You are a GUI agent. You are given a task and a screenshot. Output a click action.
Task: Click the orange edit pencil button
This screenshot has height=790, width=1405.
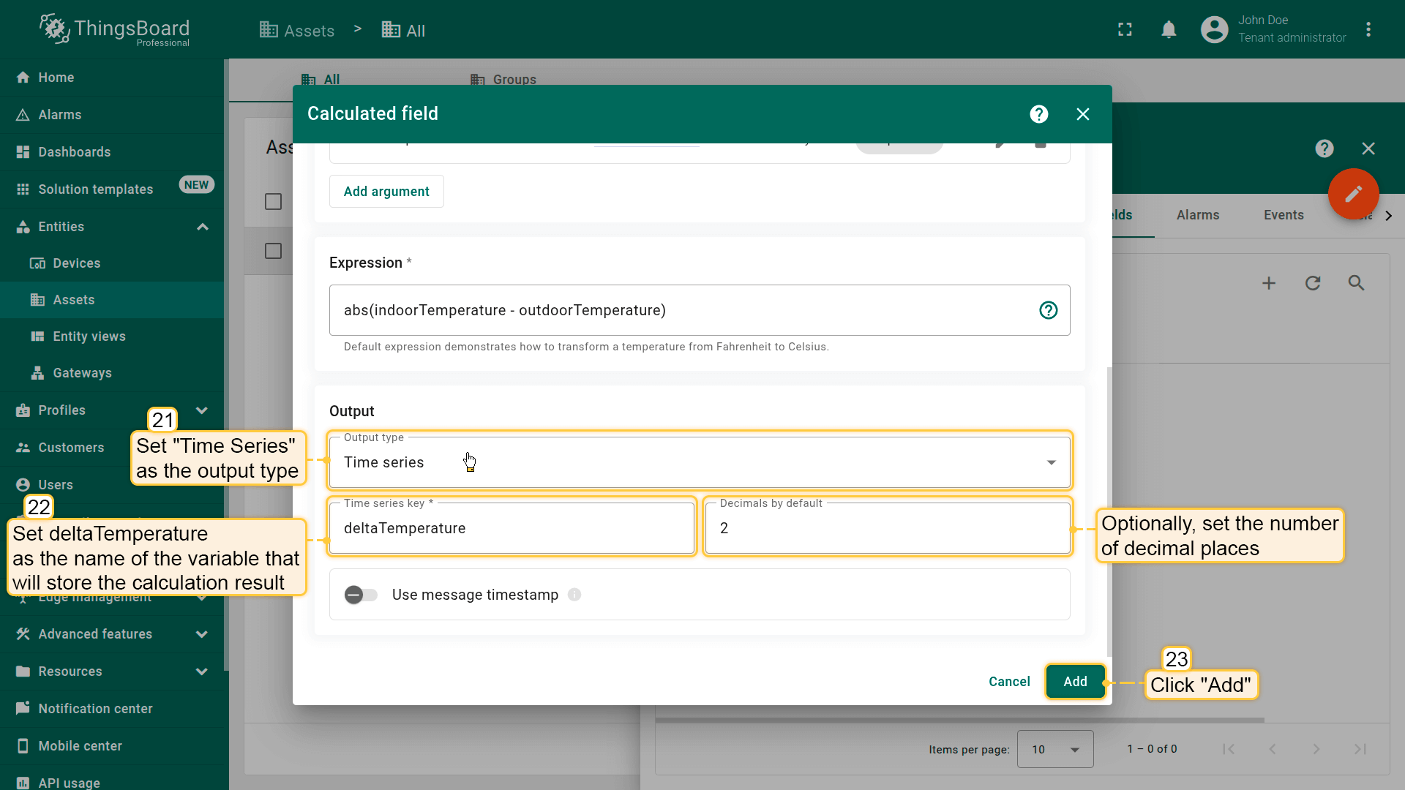pyautogui.click(x=1353, y=194)
